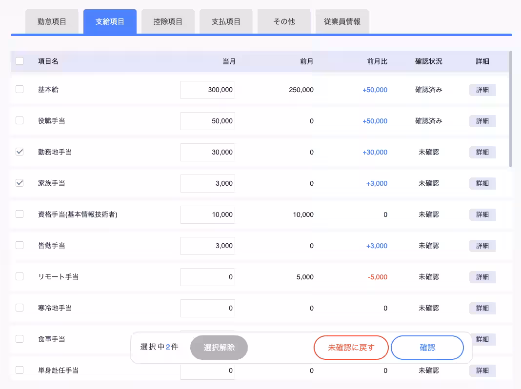This screenshot has width=521, height=389.
Task: Select the 支払項目 tab
Action: 226,21
